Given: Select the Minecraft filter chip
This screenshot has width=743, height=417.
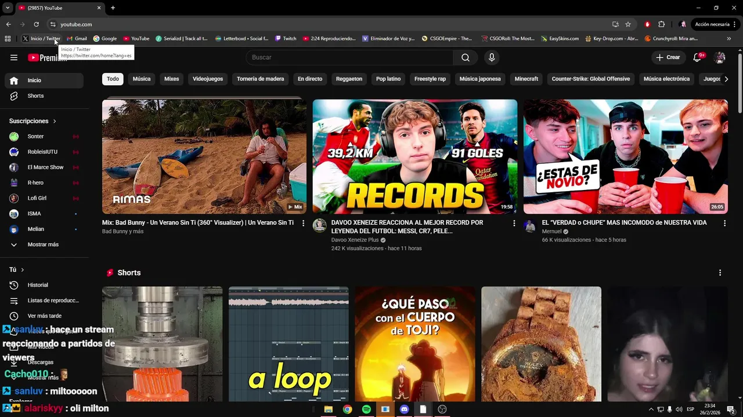Looking at the screenshot, I should pos(526,79).
